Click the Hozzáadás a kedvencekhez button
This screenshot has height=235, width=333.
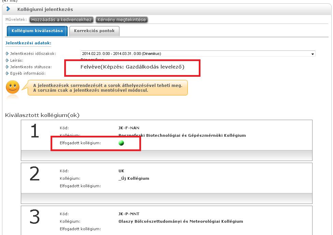click(61, 20)
